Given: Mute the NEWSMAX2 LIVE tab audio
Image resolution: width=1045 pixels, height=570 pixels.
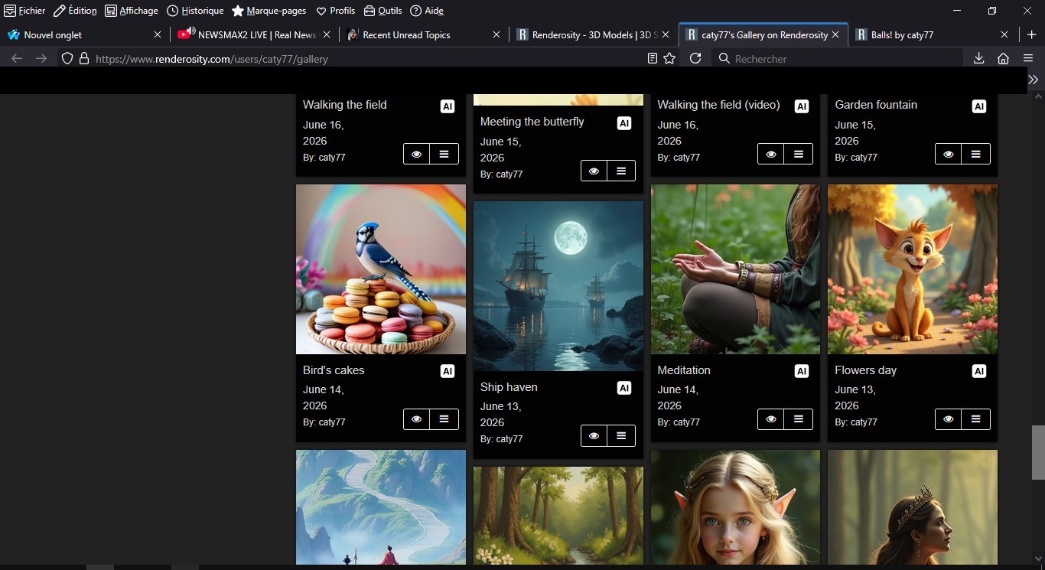Looking at the screenshot, I should (x=190, y=31).
